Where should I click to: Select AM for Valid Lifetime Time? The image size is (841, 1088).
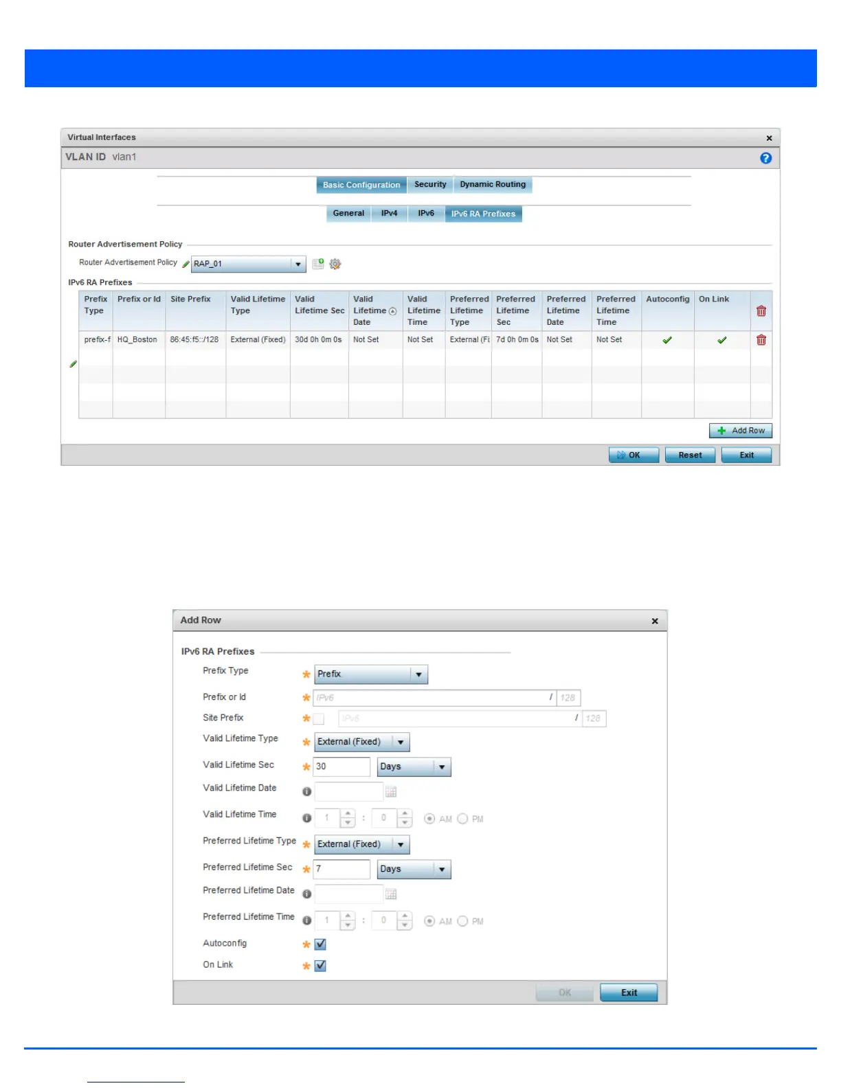pos(429,819)
